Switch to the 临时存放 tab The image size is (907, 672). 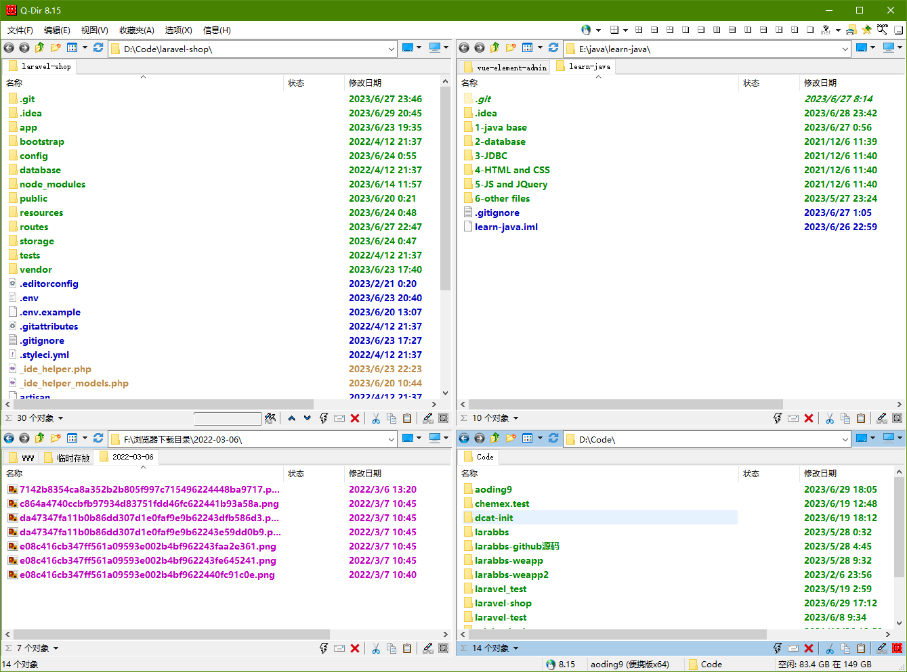tap(67, 457)
